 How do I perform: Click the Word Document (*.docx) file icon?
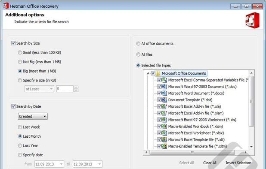pyautogui.click(x=164, y=93)
